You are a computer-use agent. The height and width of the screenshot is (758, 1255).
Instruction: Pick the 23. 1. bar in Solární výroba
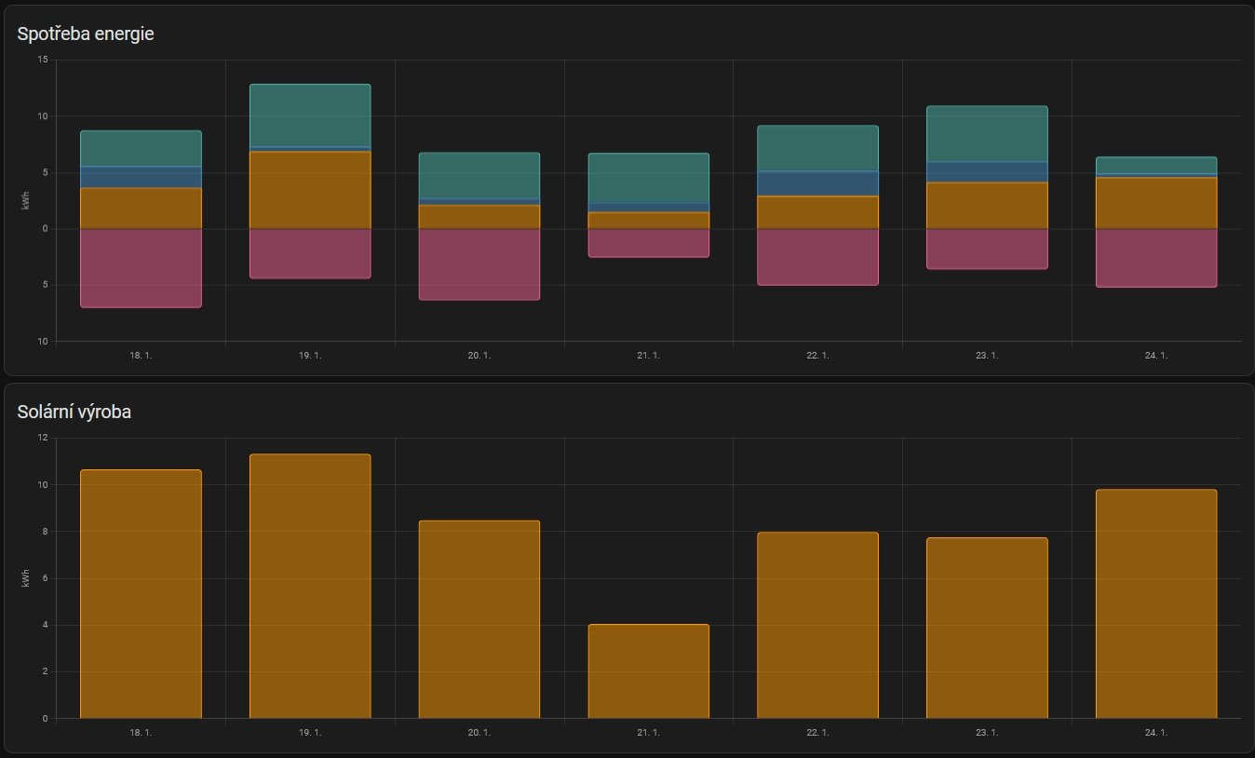click(987, 628)
